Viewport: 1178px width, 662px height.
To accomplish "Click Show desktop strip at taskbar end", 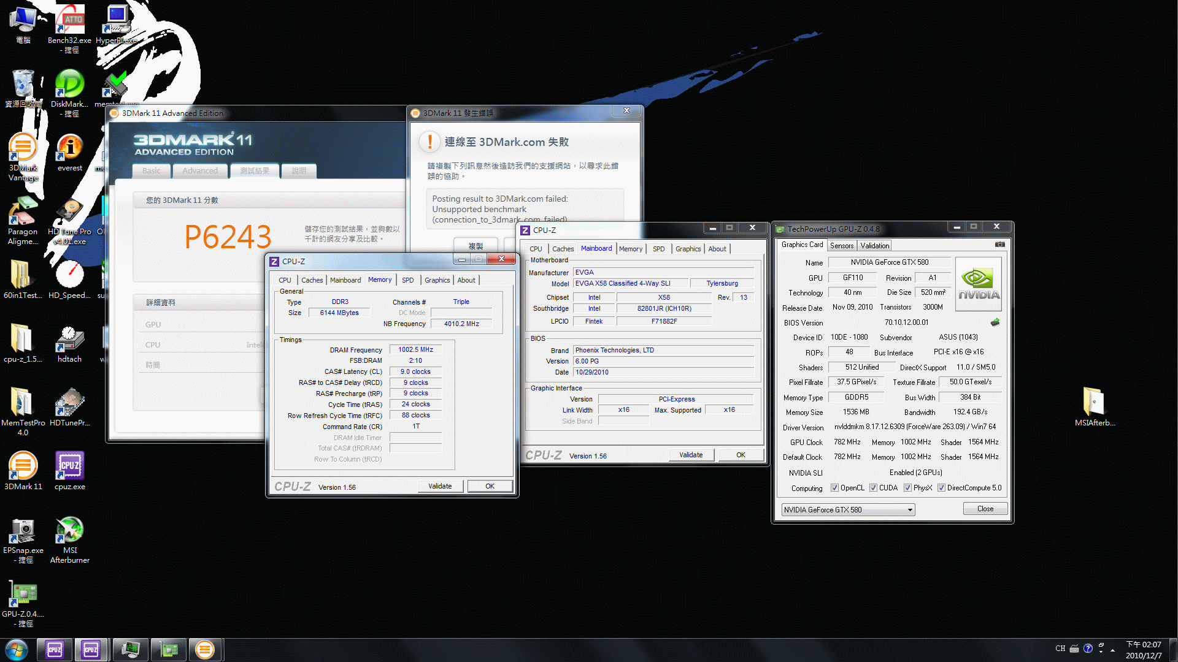I will 1172,650.
